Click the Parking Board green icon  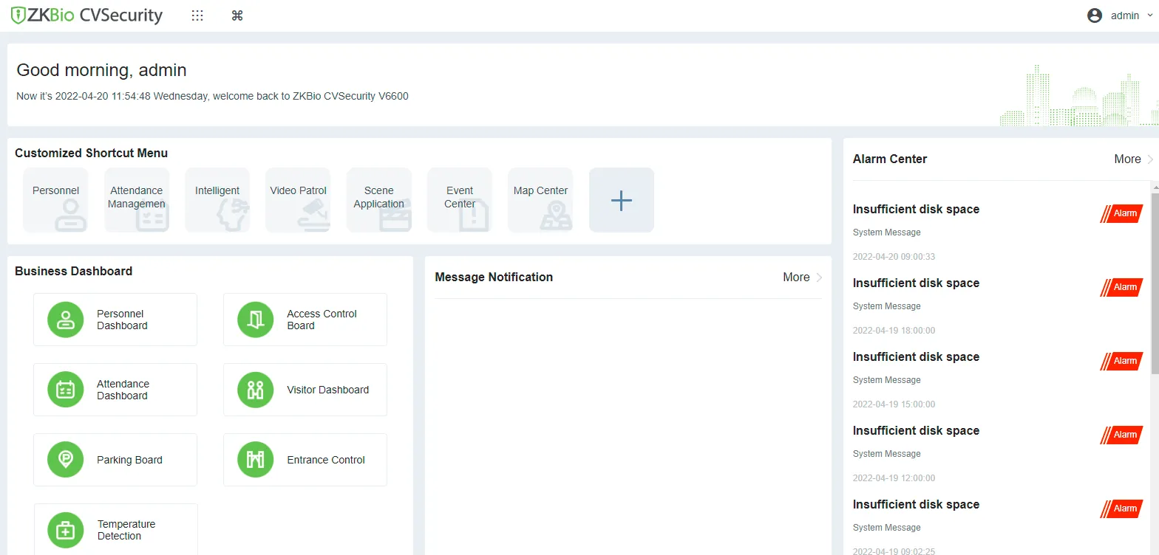point(66,460)
